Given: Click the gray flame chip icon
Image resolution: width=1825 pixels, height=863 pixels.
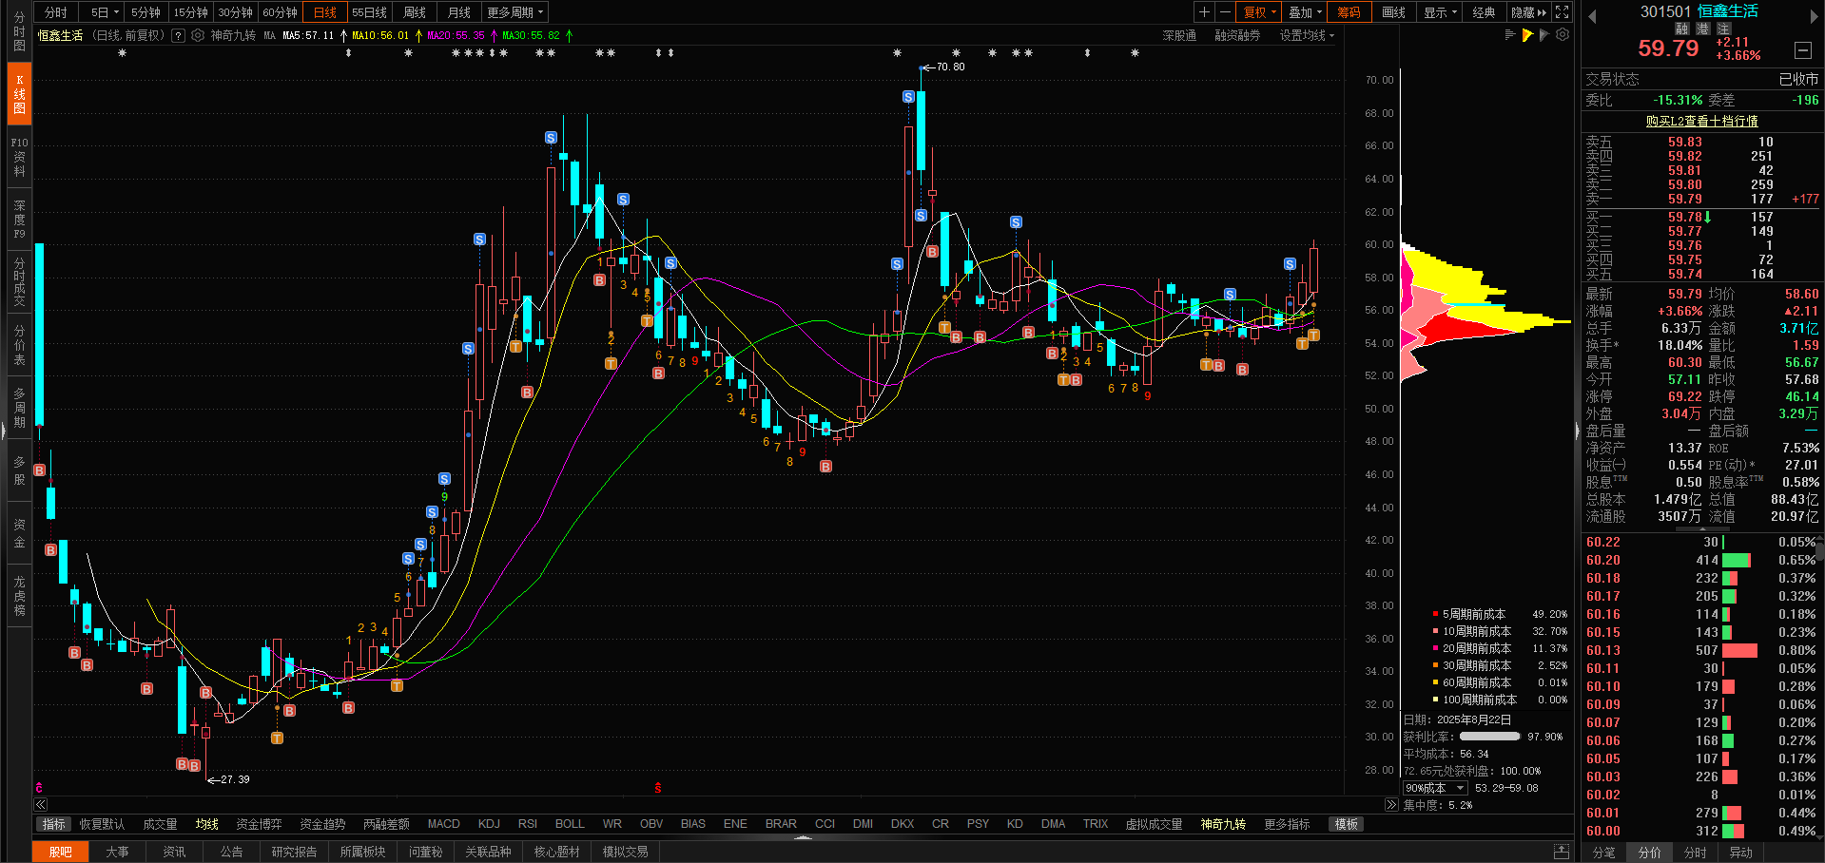Looking at the screenshot, I should click(x=1544, y=35).
